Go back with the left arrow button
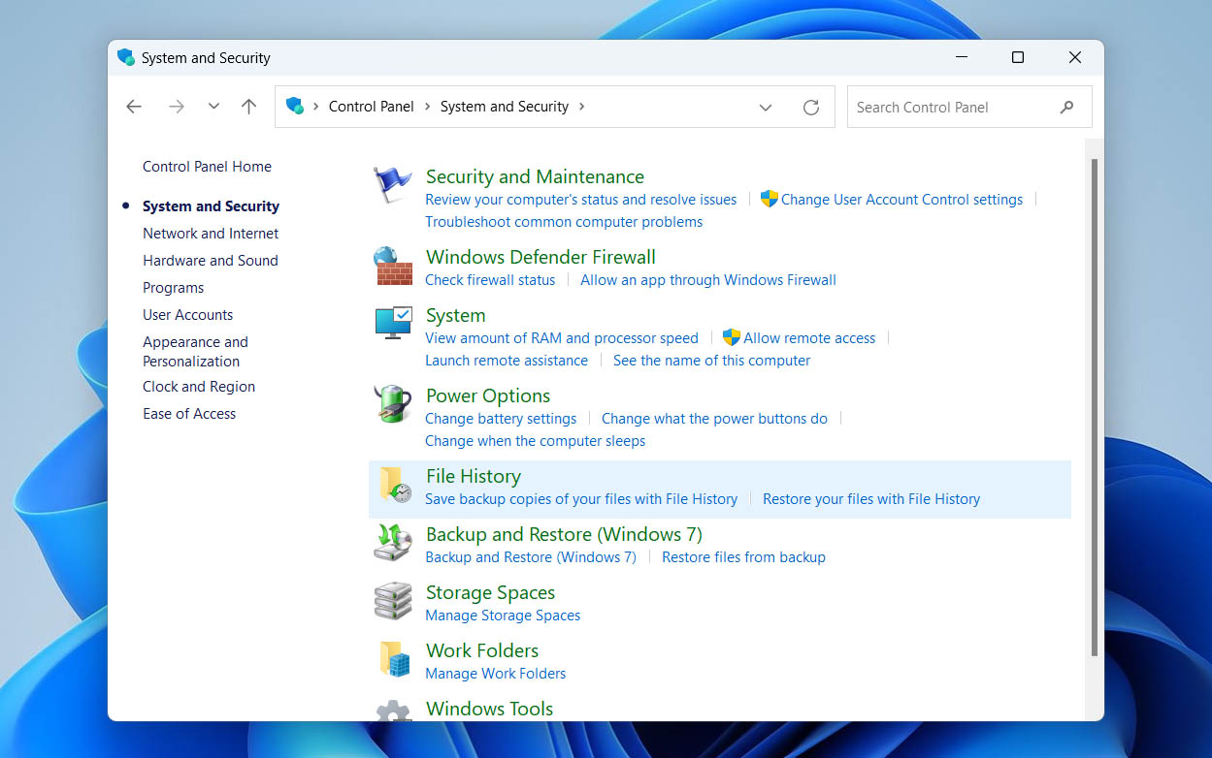The width and height of the screenshot is (1212, 758). (x=134, y=107)
